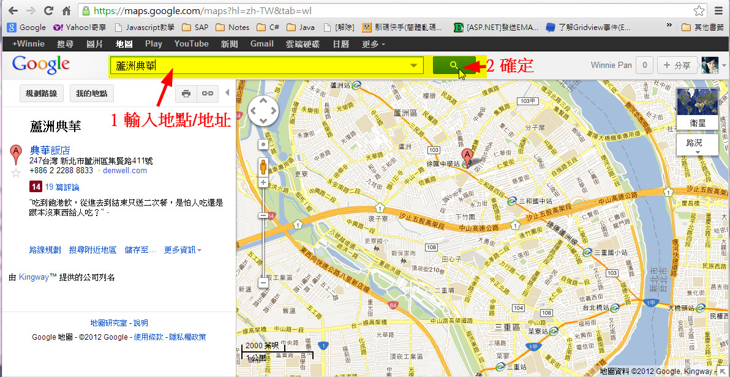Click the 規劃路線 button
The image size is (730, 377).
click(x=42, y=94)
